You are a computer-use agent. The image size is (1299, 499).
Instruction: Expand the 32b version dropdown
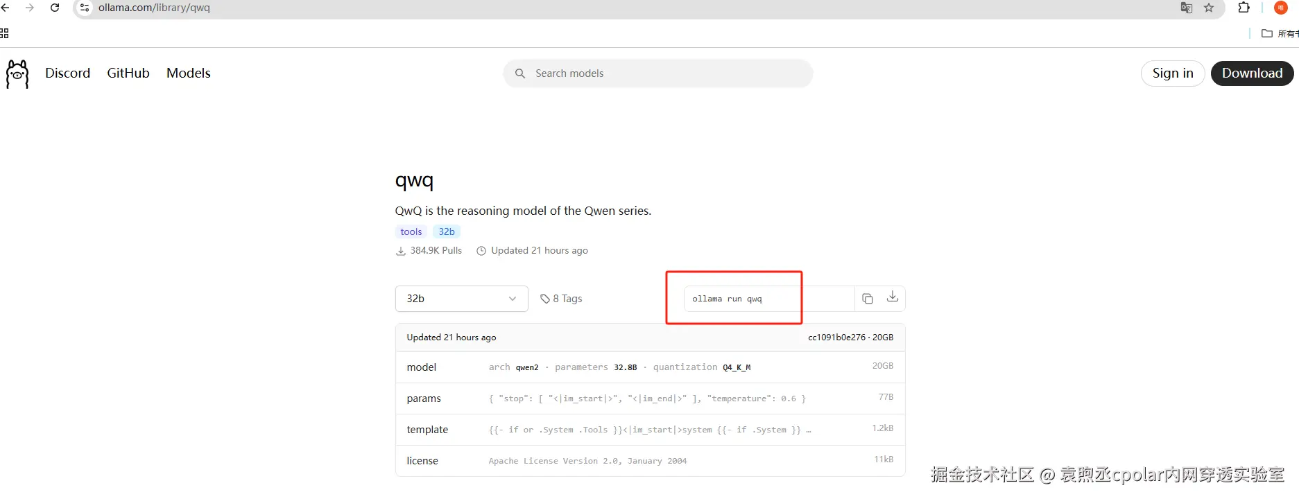point(462,299)
